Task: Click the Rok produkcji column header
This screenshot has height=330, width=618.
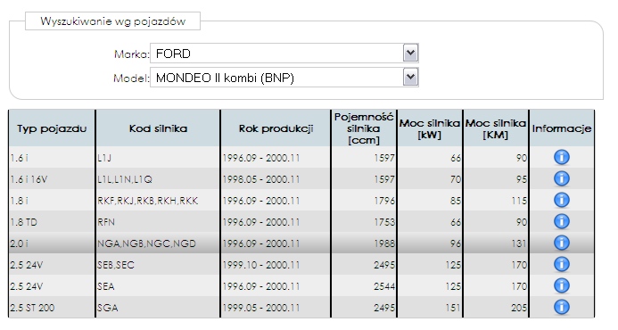Action: [276, 128]
